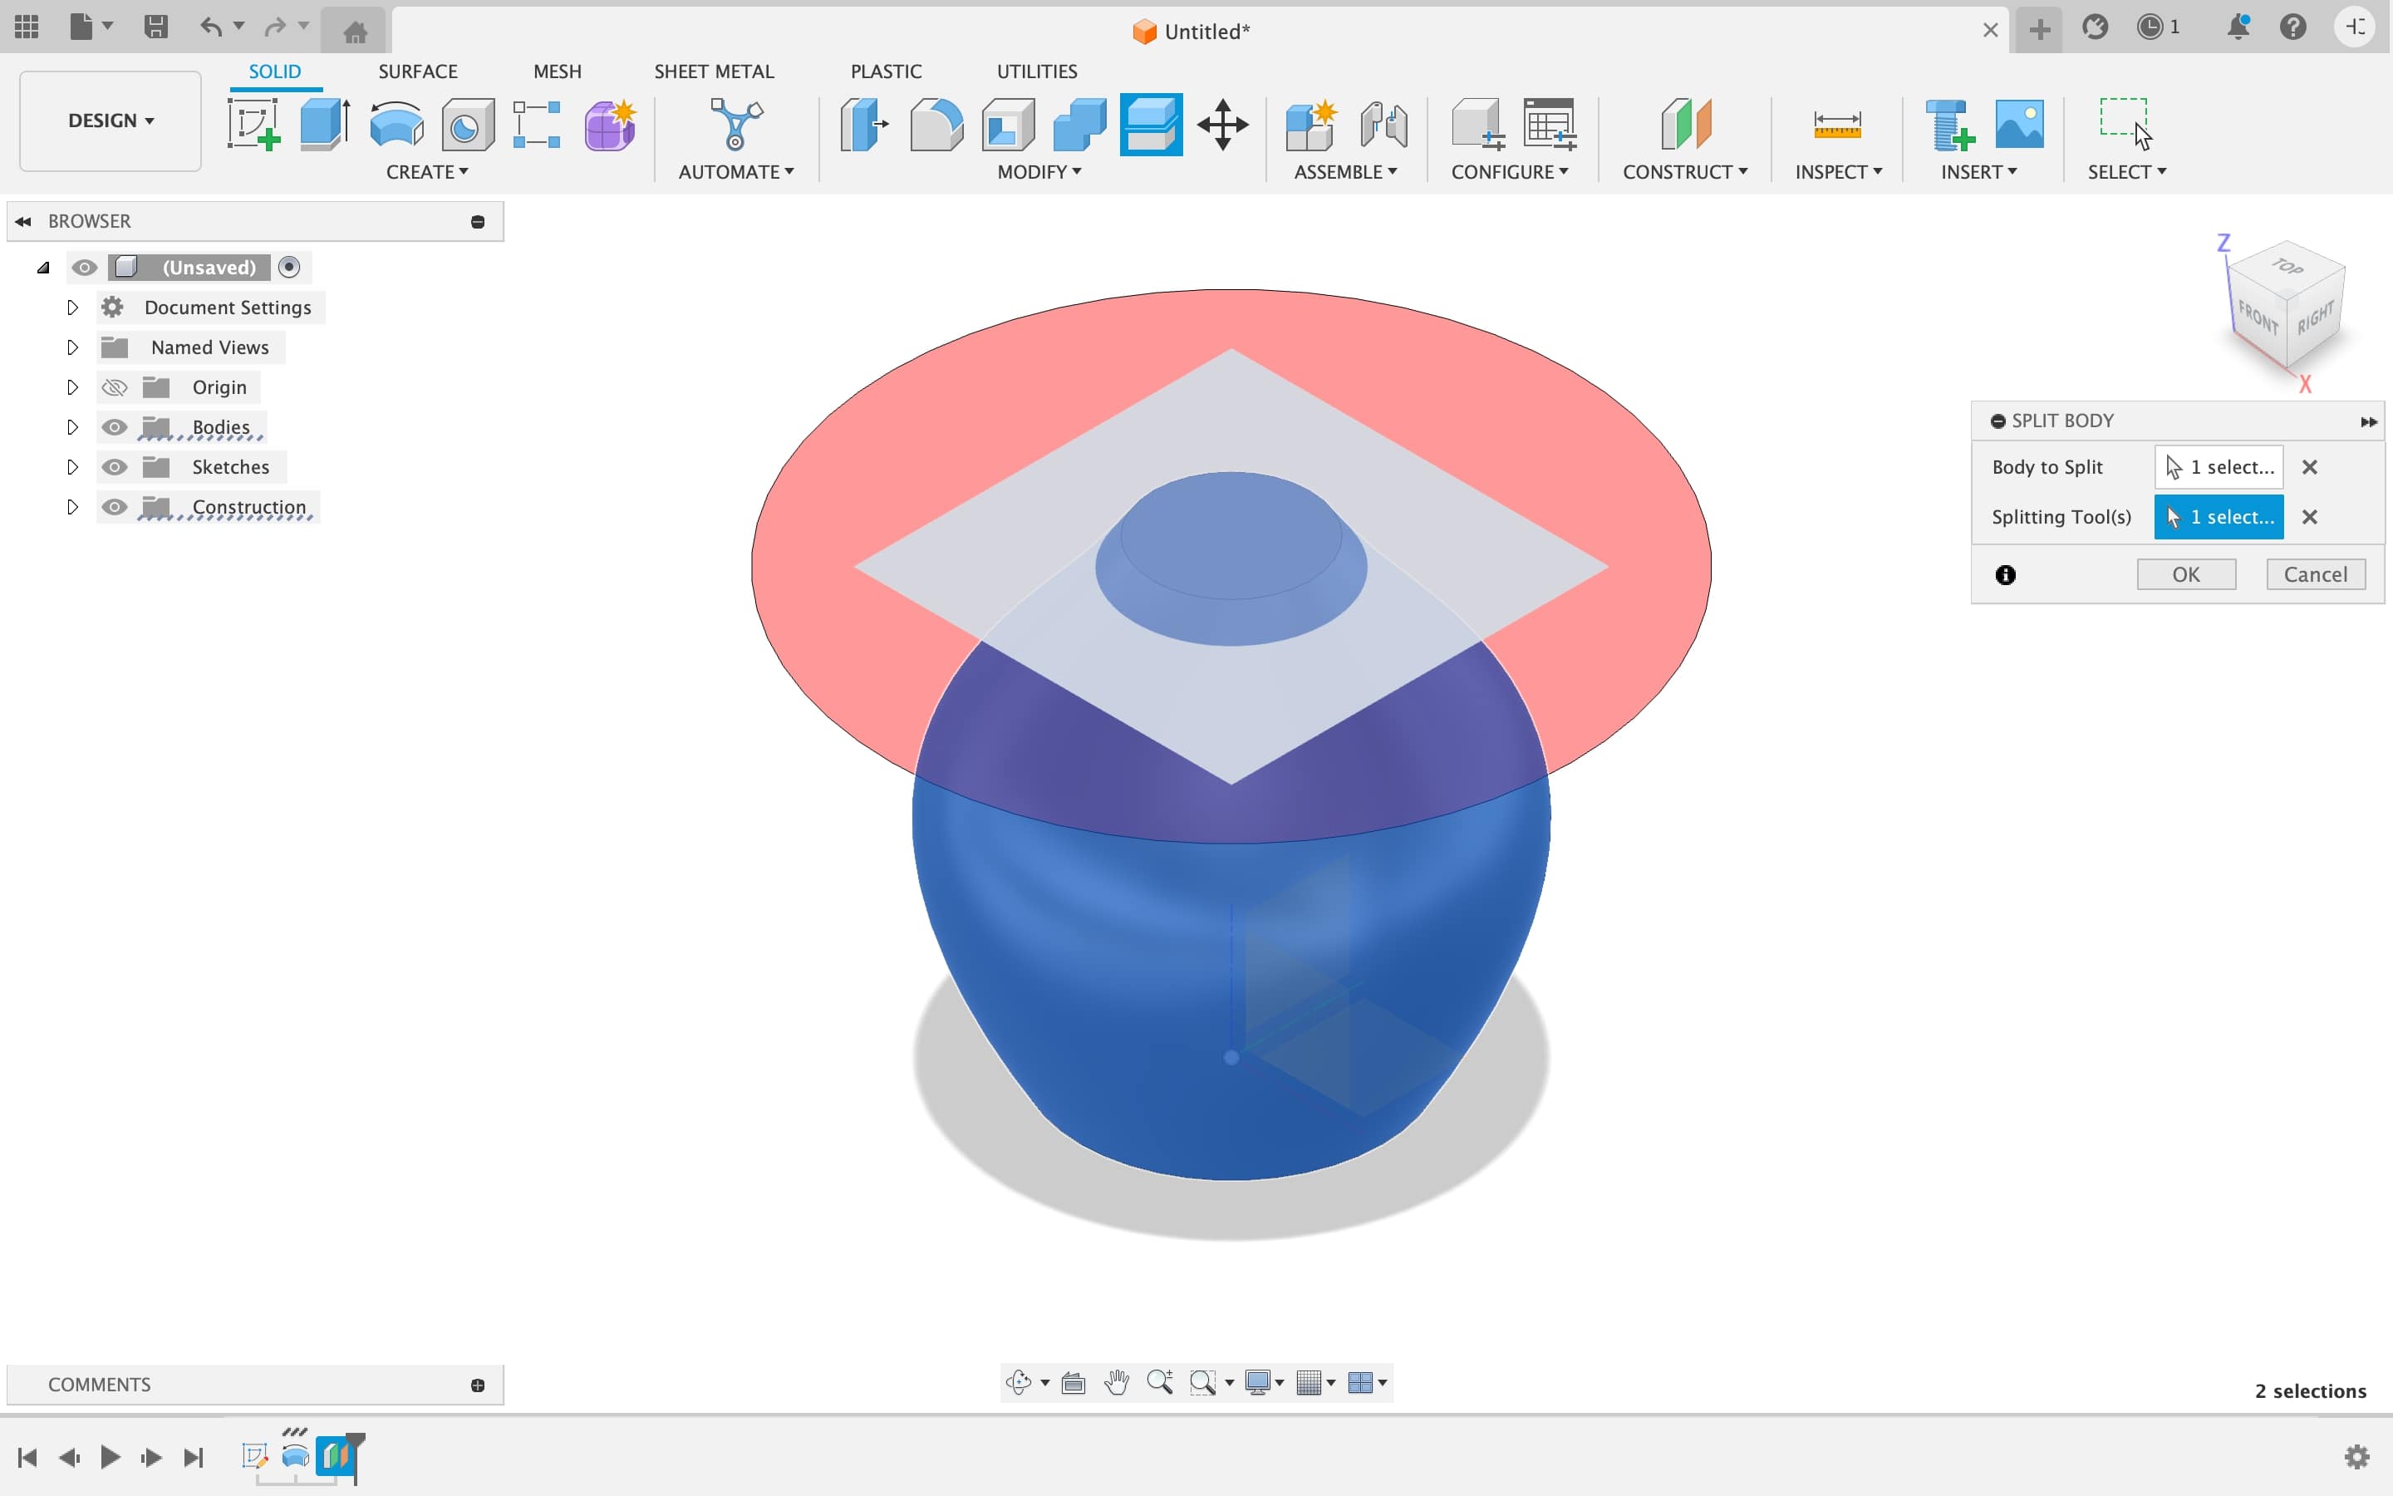The height and width of the screenshot is (1496, 2393).
Task: Expand the Named Views node
Action: coord(72,347)
